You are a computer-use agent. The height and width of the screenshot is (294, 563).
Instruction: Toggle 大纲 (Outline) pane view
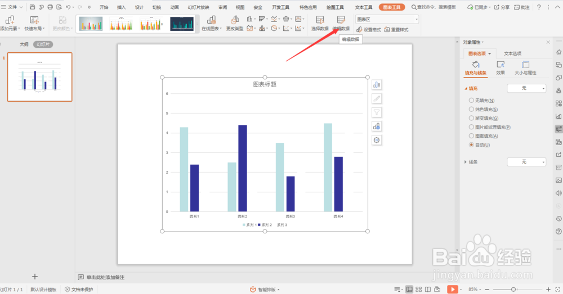click(x=24, y=44)
